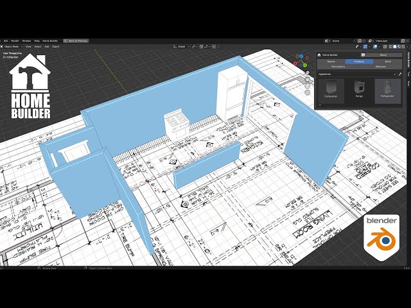The image size is (411, 308).
Task: Switch to the Rooms tab
Action: tap(331, 62)
